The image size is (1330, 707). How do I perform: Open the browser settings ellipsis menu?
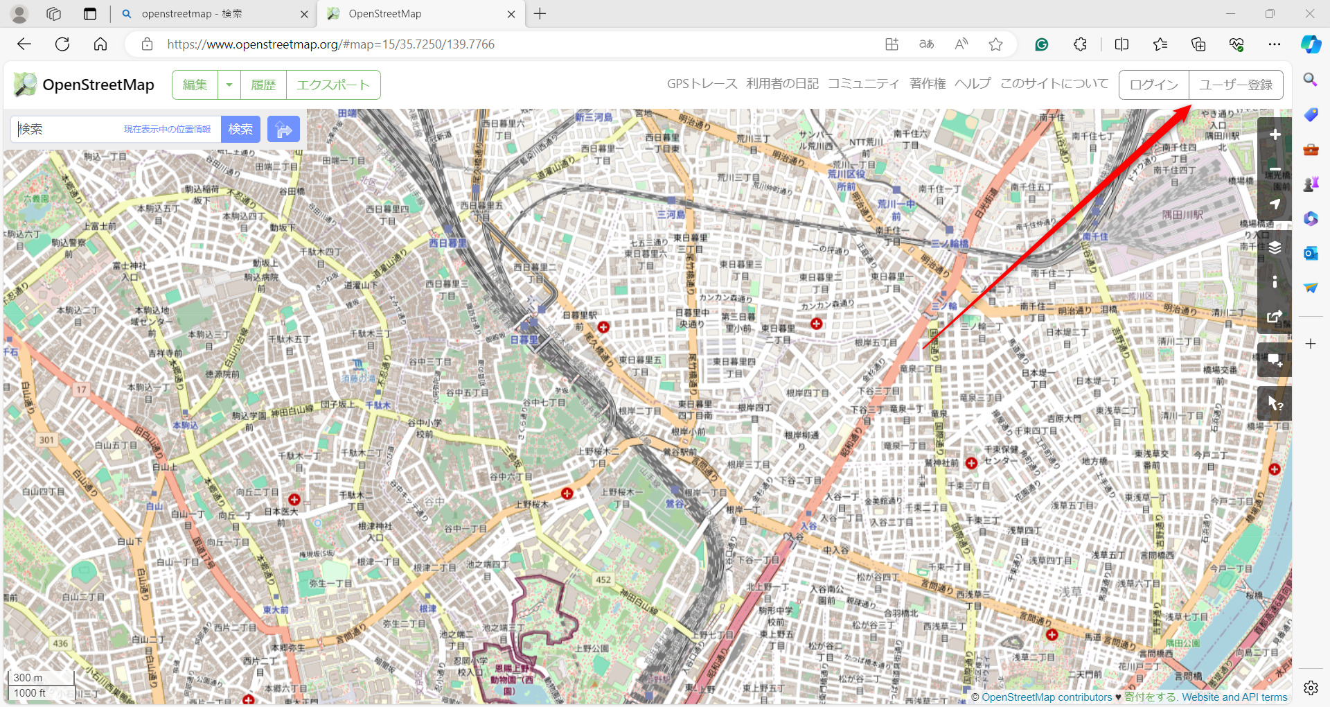(x=1275, y=44)
